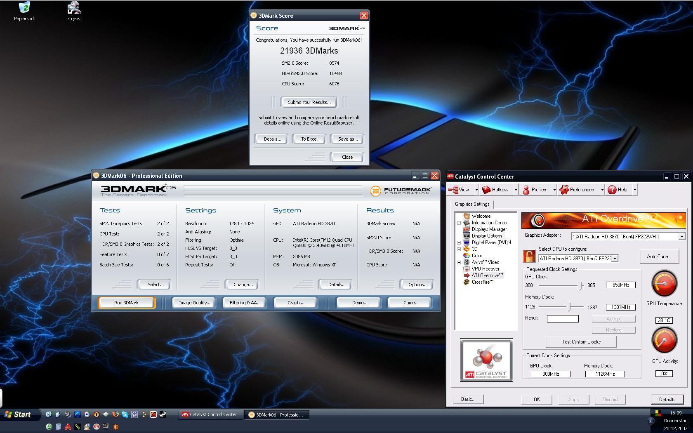The image size is (693, 433).
Task: Select Color wheel icon in Catalyst tree
Action: click(467, 256)
